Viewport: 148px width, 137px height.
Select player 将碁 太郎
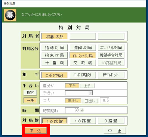coord(55,37)
